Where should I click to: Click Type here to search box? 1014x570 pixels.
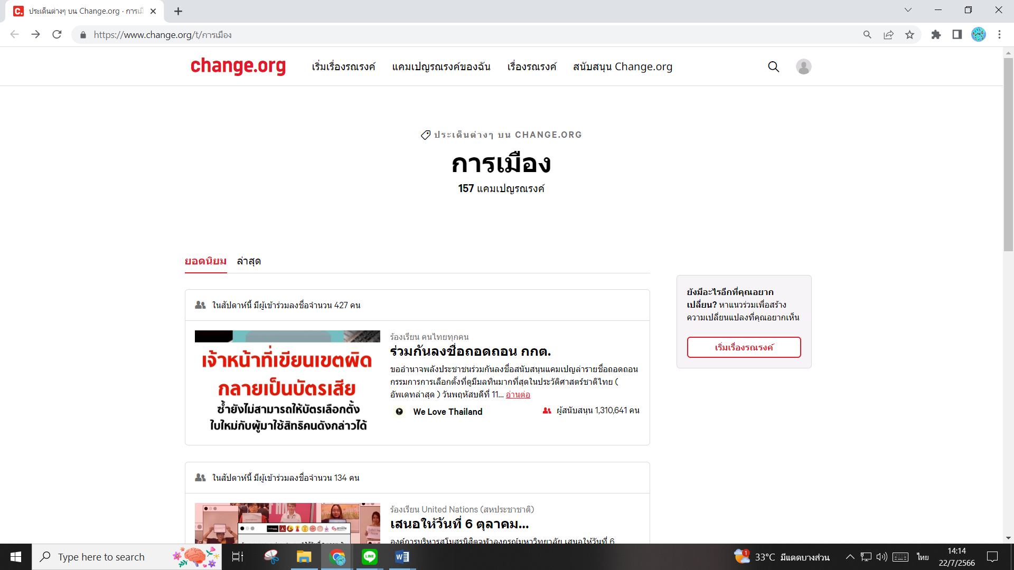point(127,557)
